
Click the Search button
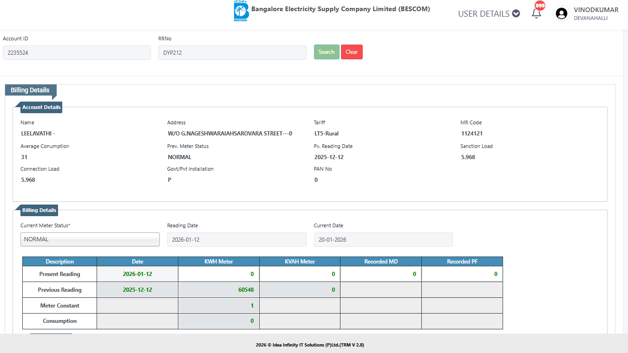pos(327,52)
